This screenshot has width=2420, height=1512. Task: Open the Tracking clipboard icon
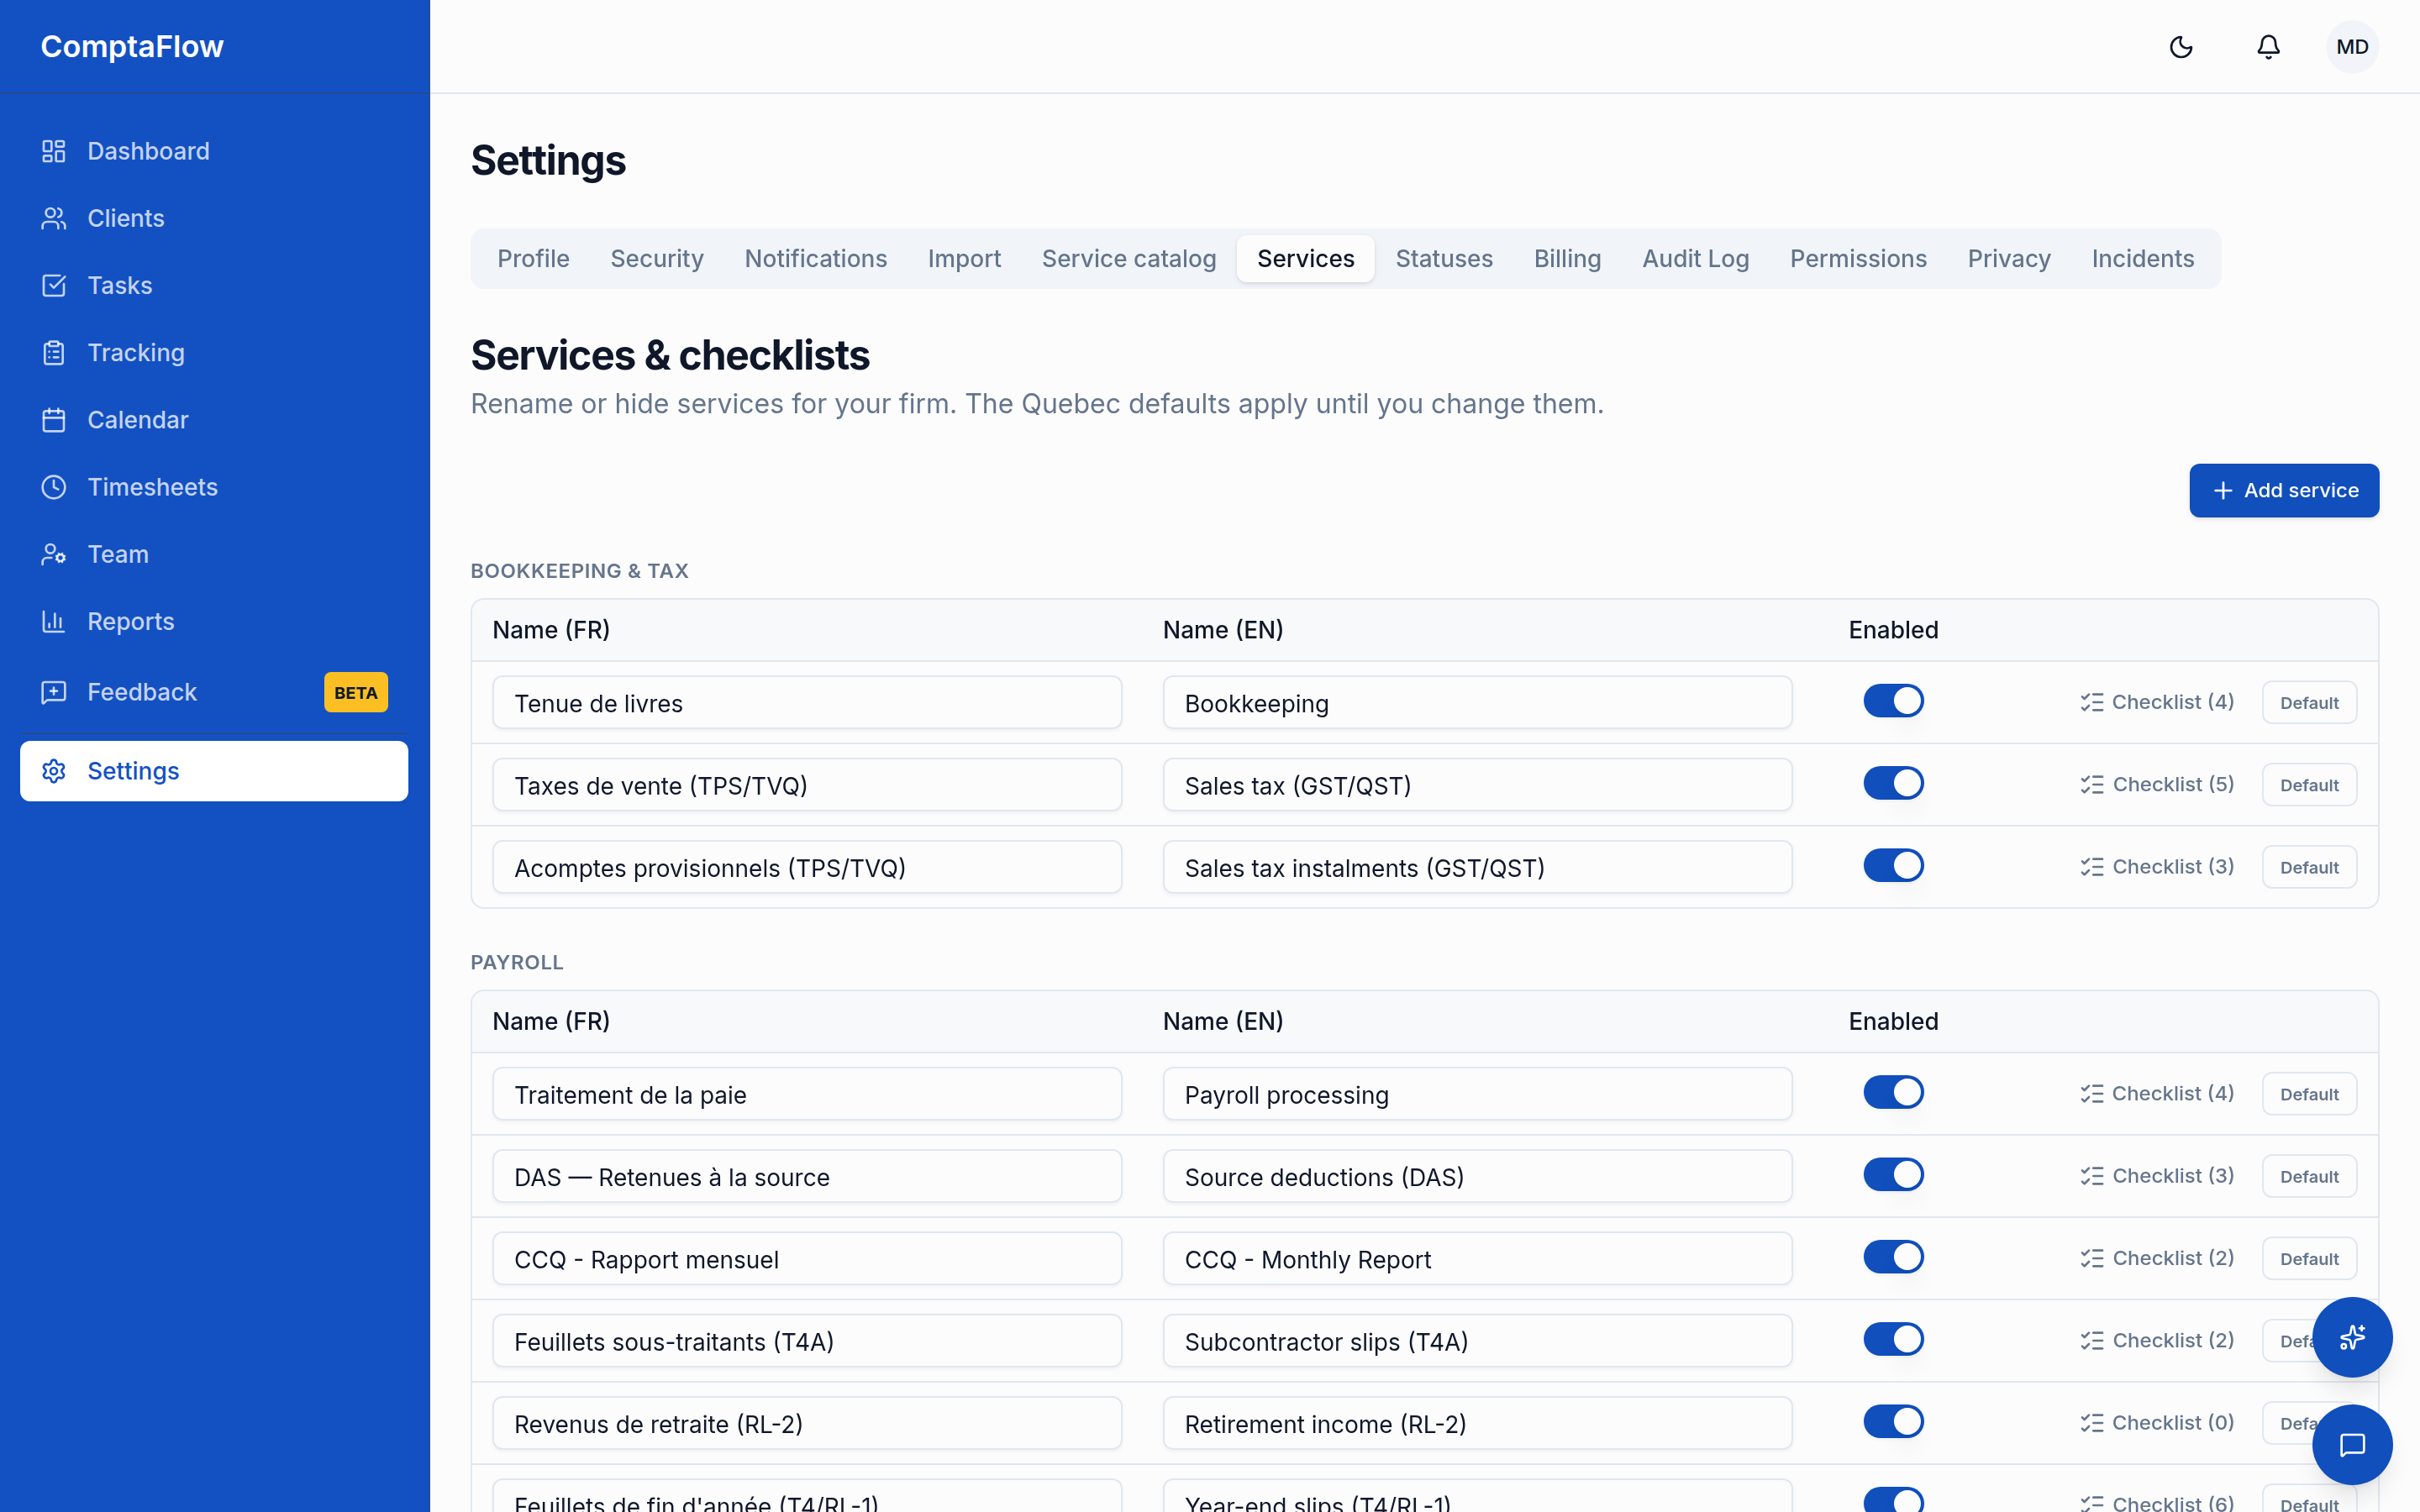pyautogui.click(x=54, y=353)
